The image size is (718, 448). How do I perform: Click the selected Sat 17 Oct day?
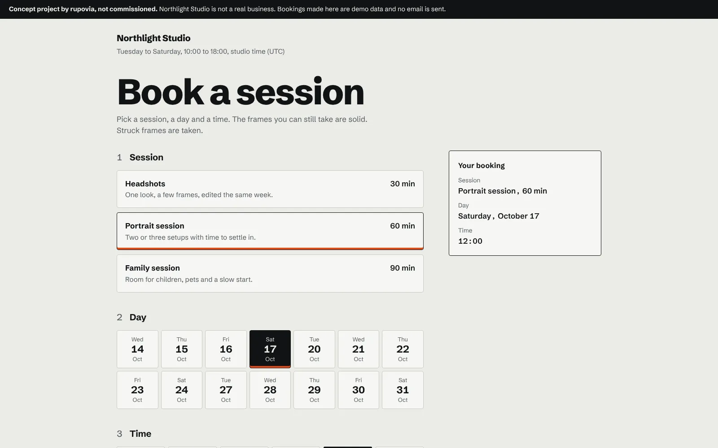(x=270, y=349)
